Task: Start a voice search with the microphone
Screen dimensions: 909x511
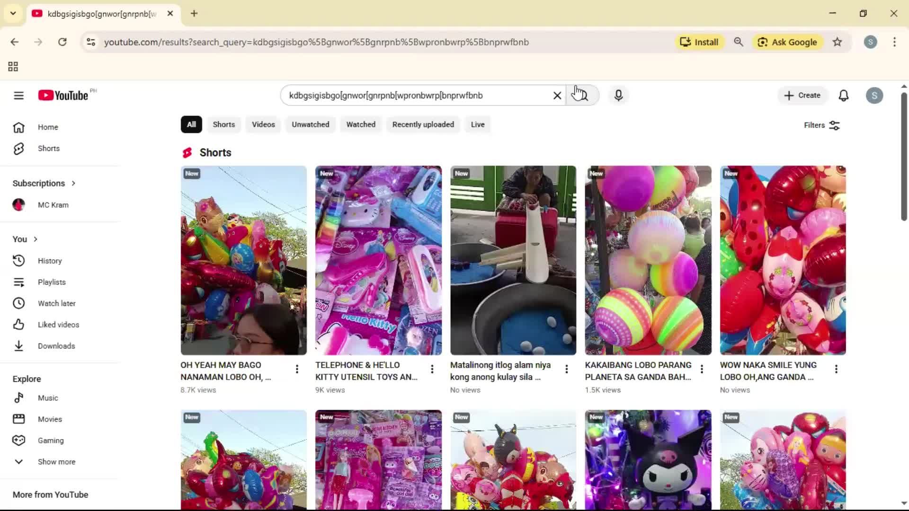Action: [619, 95]
